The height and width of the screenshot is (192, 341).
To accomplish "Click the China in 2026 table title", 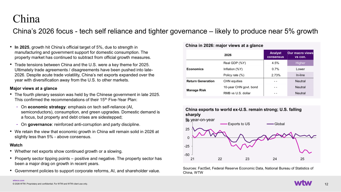I will tap(224, 46).
